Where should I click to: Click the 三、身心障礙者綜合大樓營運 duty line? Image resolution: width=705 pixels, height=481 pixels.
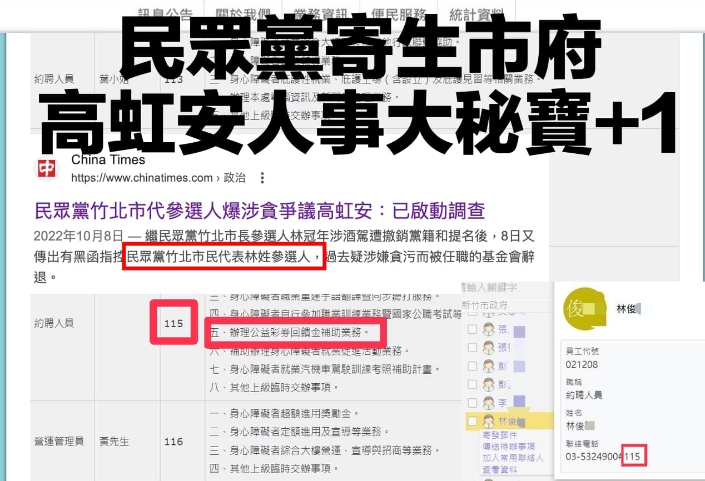[325, 450]
